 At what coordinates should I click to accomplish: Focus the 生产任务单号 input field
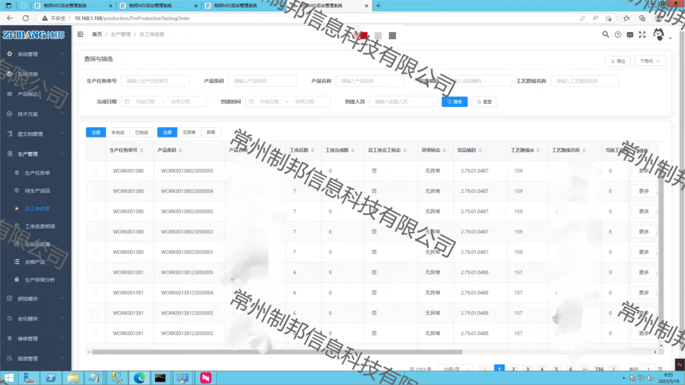tap(155, 81)
